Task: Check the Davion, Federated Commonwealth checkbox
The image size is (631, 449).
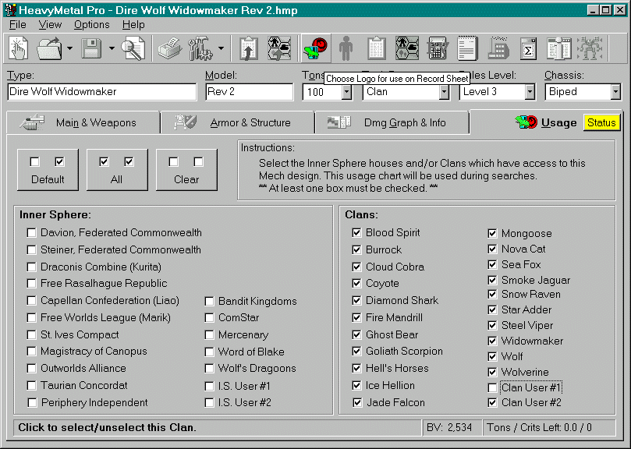Action: click(x=31, y=233)
